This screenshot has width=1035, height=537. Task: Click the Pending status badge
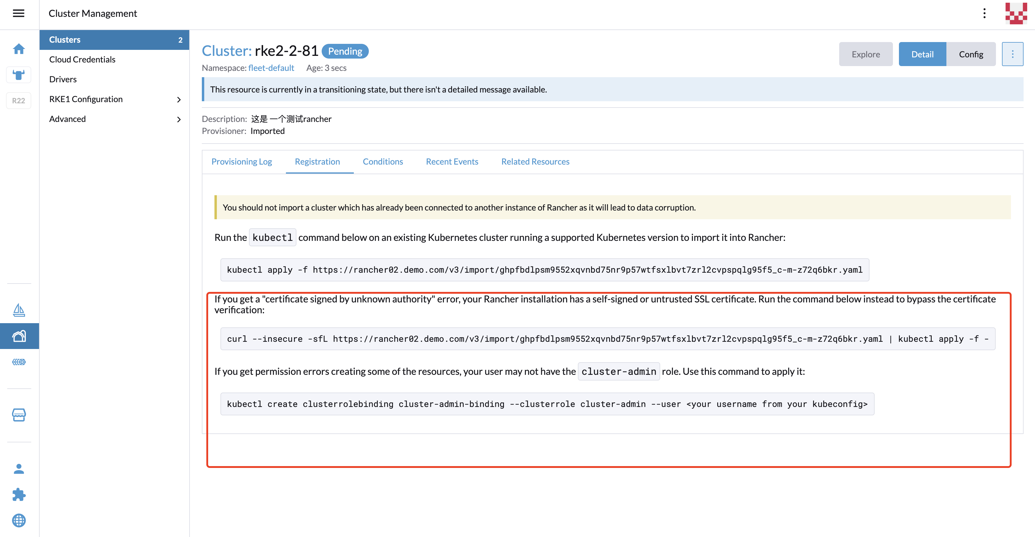point(345,51)
